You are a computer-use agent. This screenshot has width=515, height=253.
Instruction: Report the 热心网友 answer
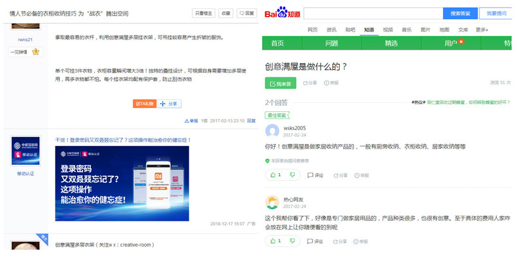tap(360, 241)
